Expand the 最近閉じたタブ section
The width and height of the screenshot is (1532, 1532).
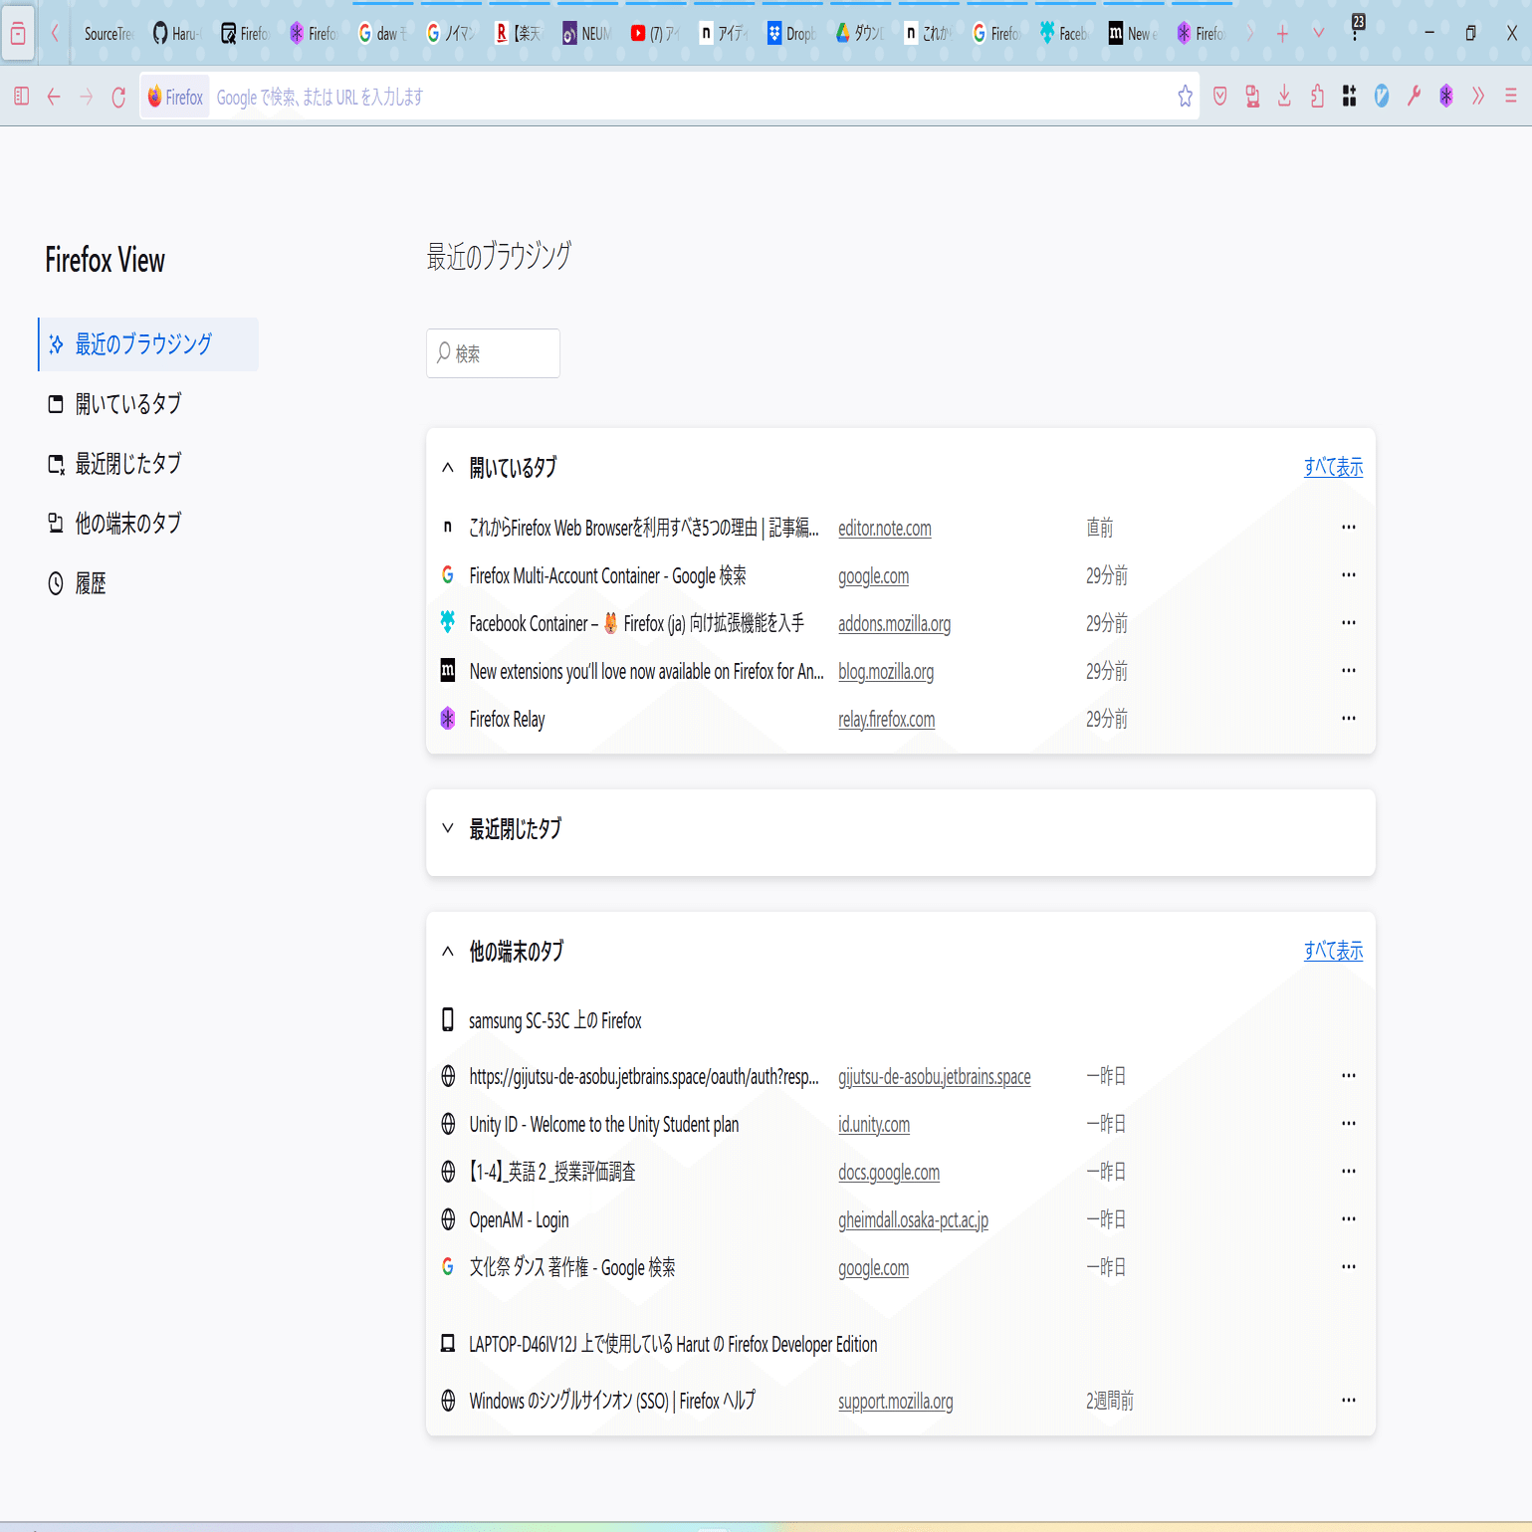[x=448, y=828]
